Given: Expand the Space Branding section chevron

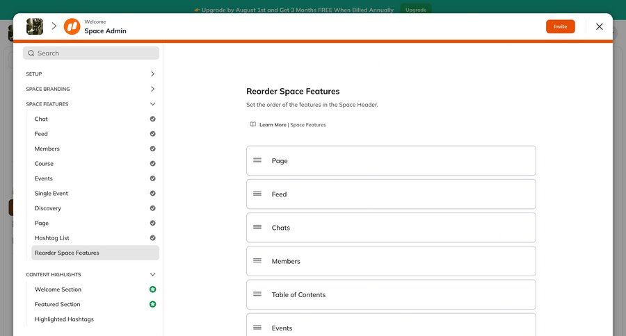Looking at the screenshot, I should [x=152, y=89].
